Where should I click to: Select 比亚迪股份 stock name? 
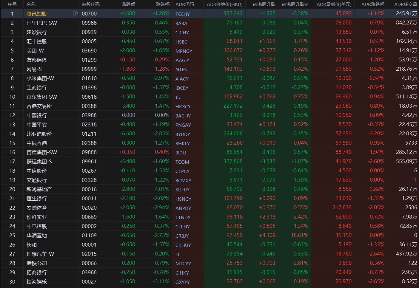point(39,134)
